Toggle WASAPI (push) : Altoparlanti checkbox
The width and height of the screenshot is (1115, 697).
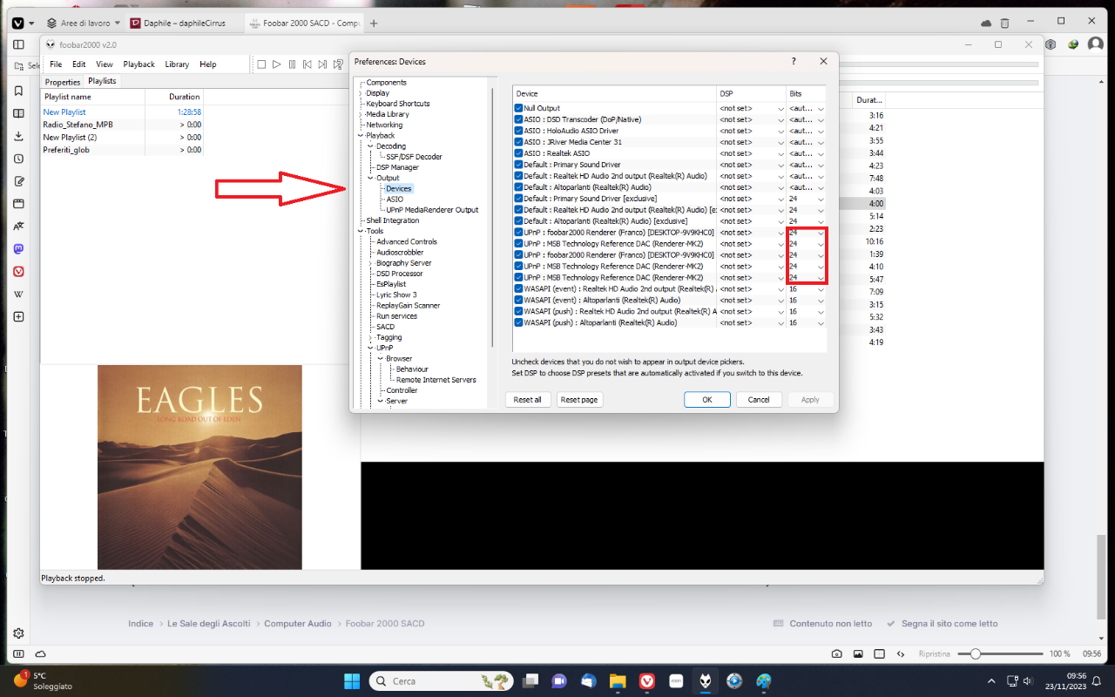518,322
